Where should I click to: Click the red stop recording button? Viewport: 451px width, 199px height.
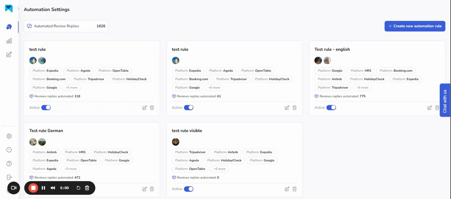click(33, 188)
